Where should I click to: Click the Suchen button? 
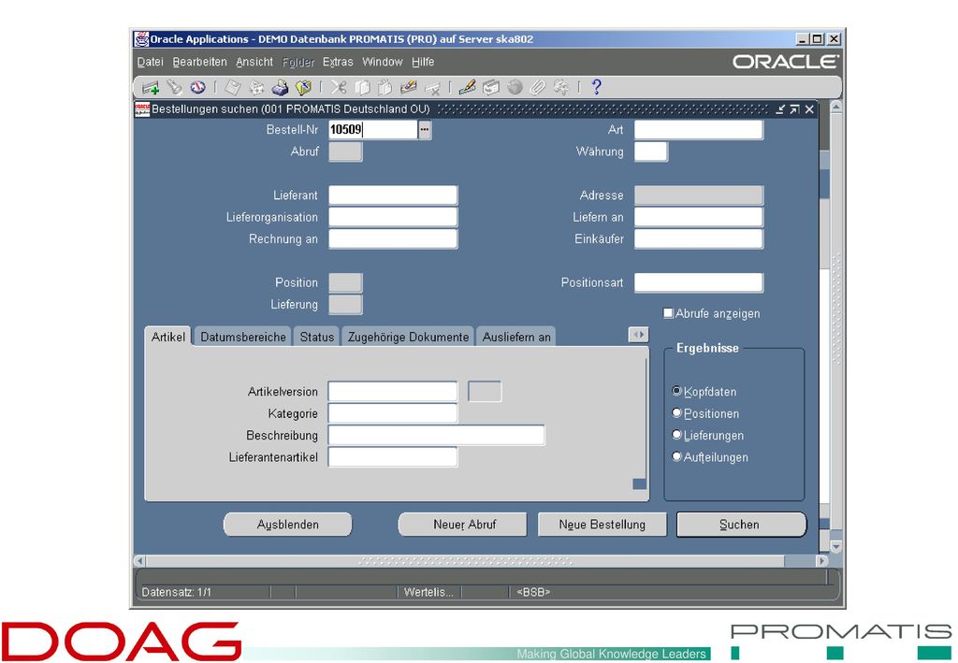pyautogui.click(x=741, y=525)
